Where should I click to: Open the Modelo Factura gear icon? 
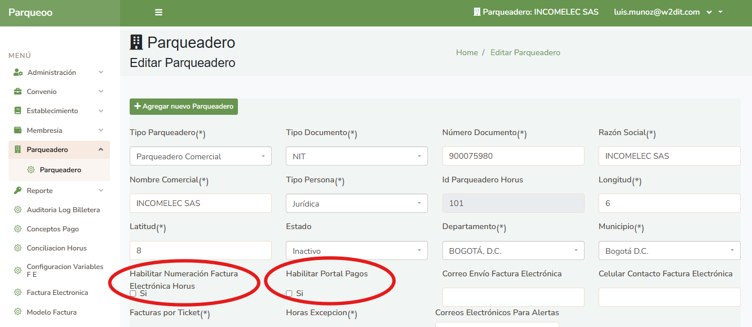tap(16, 312)
